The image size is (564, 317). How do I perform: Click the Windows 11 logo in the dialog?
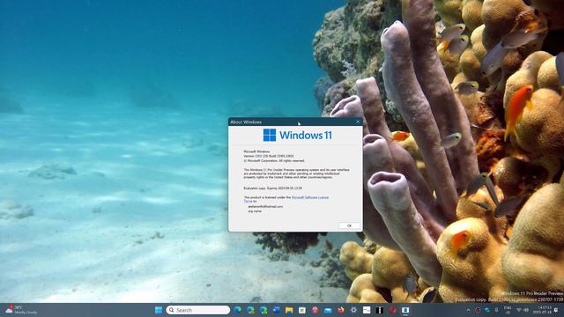(x=298, y=135)
